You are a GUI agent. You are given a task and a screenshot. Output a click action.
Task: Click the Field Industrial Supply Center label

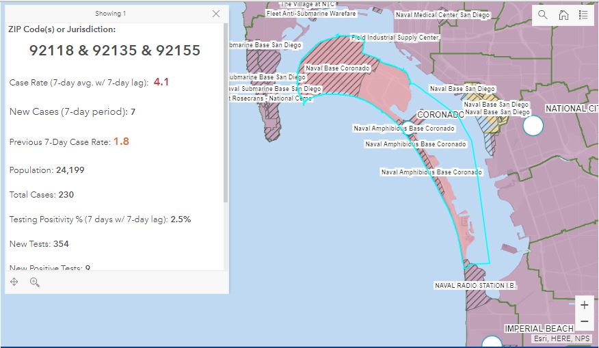coord(395,38)
